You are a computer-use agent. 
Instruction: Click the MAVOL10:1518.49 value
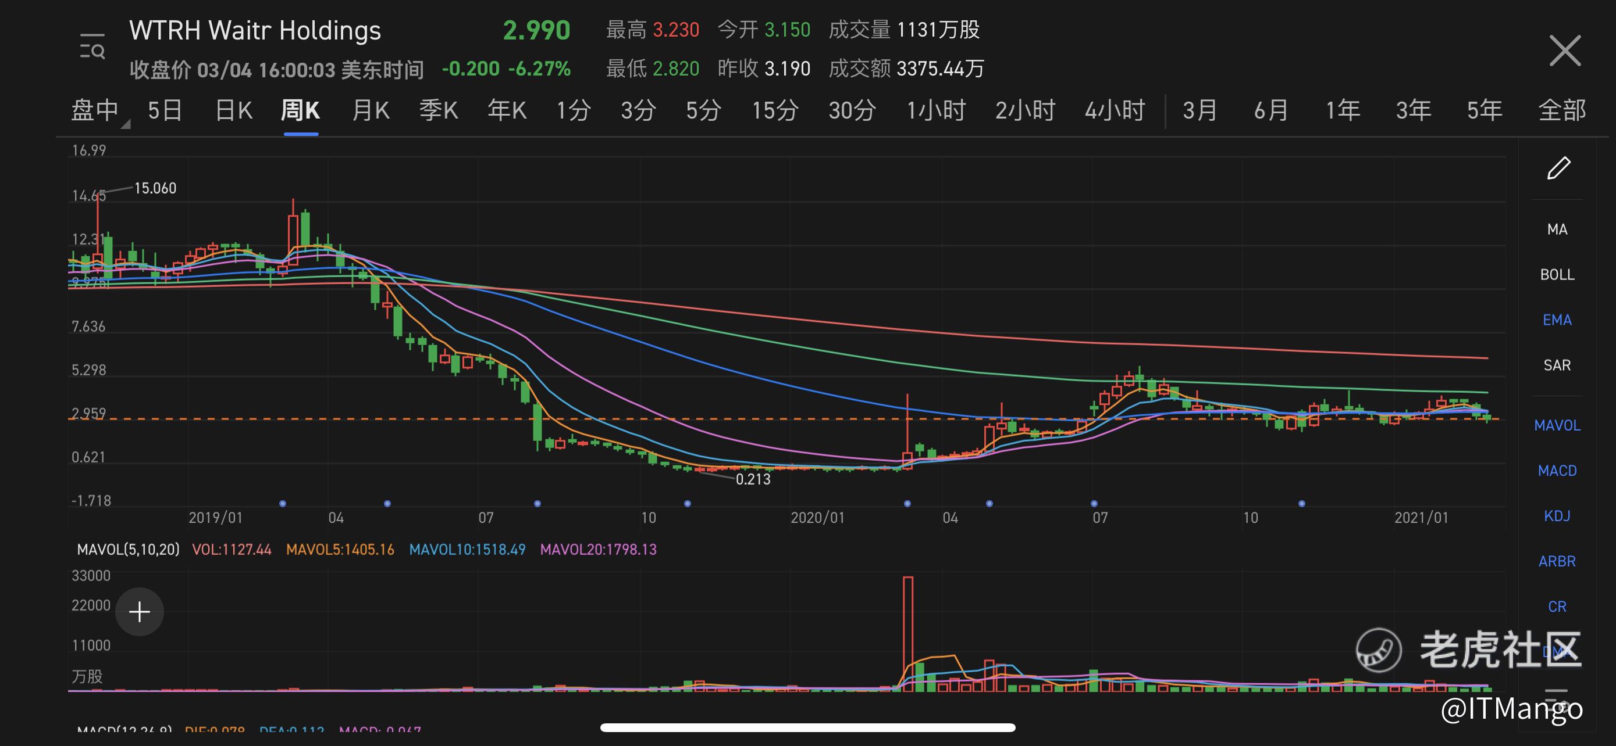(x=467, y=549)
